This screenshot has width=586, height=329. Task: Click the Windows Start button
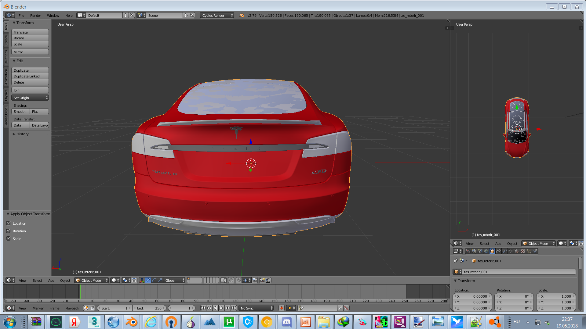[10, 322]
